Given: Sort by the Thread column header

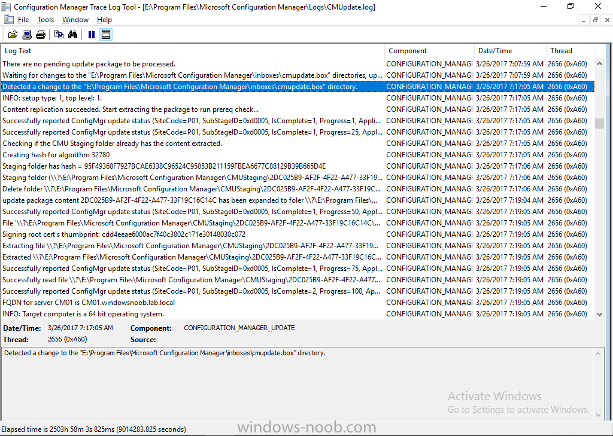Looking at the screenshot, I should (570, 51).
